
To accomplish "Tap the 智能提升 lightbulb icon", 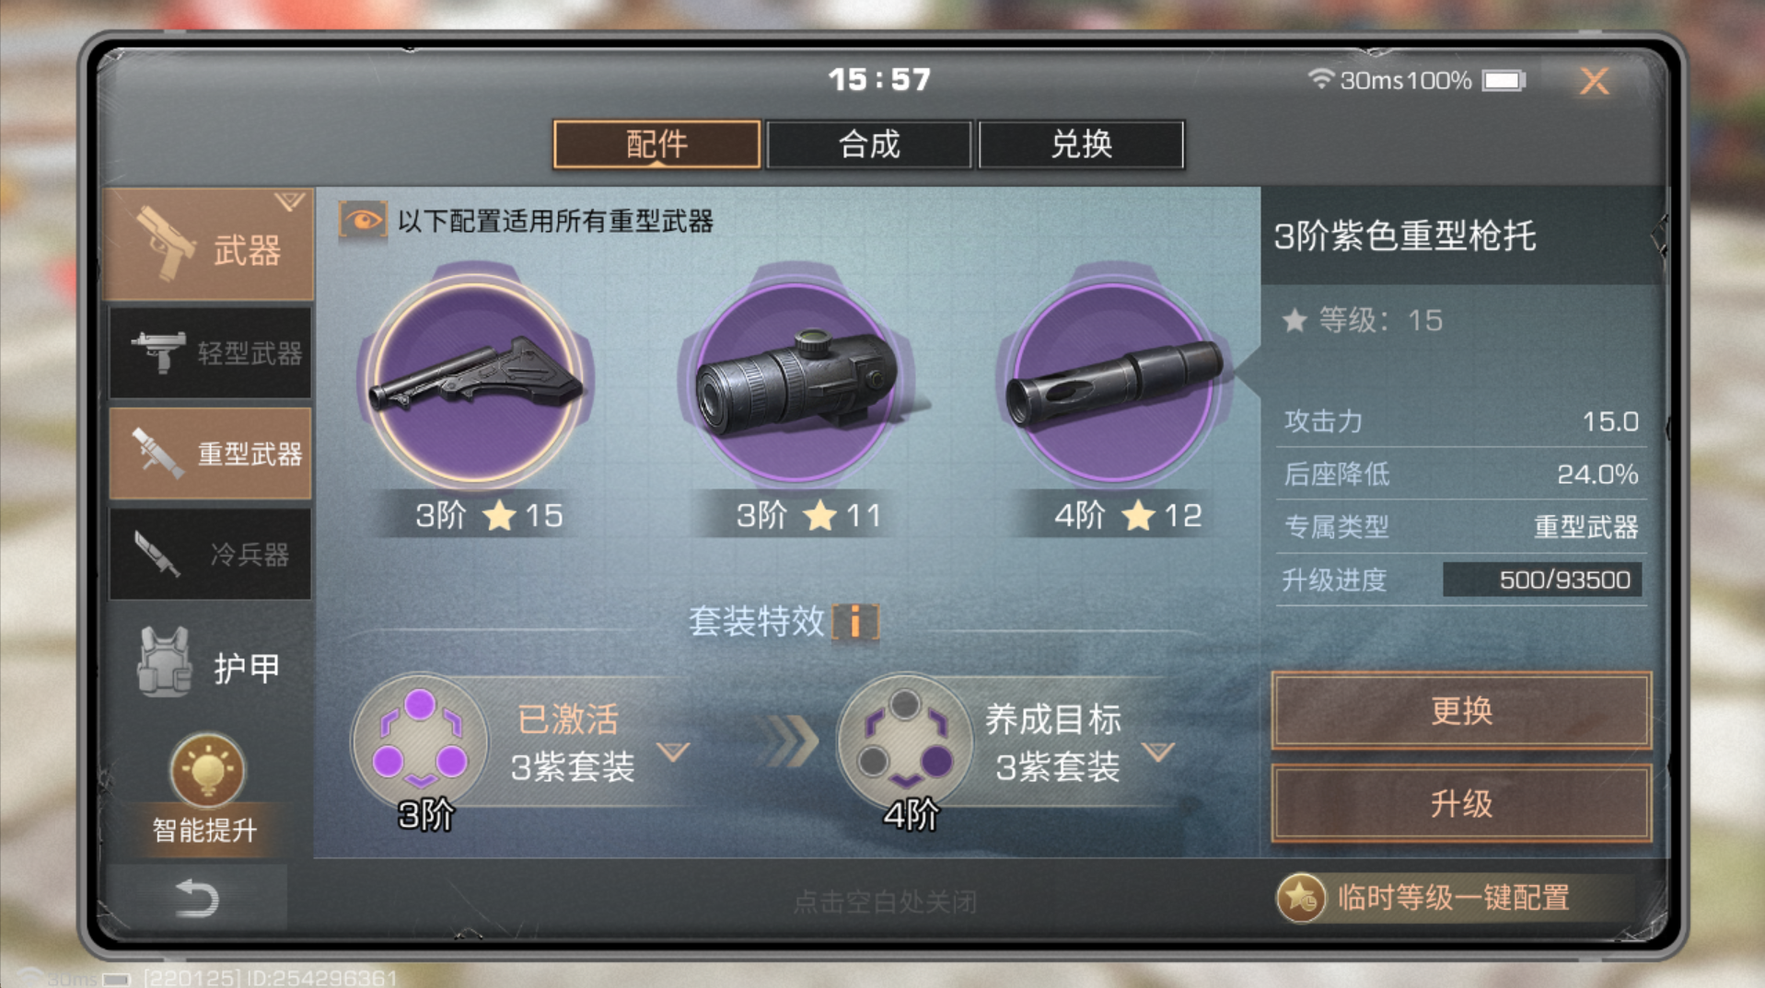I will tap(207, 771).
